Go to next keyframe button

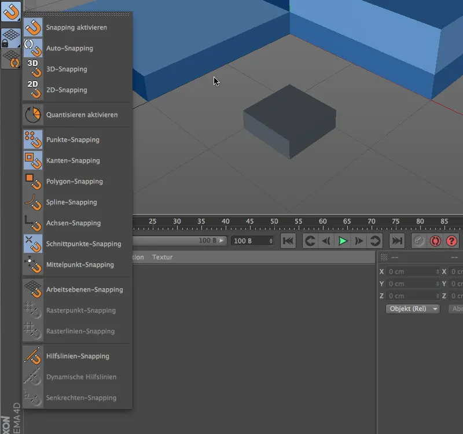[x=375, y=241]
